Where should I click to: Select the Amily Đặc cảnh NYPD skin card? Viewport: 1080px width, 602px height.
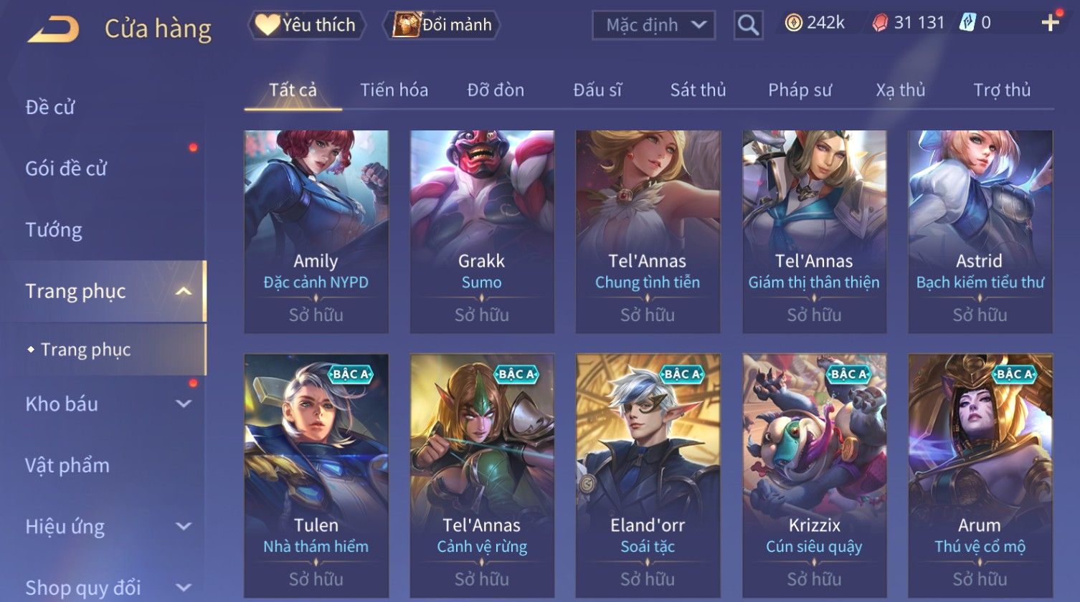pyautogui.click(x=316, y=231)
